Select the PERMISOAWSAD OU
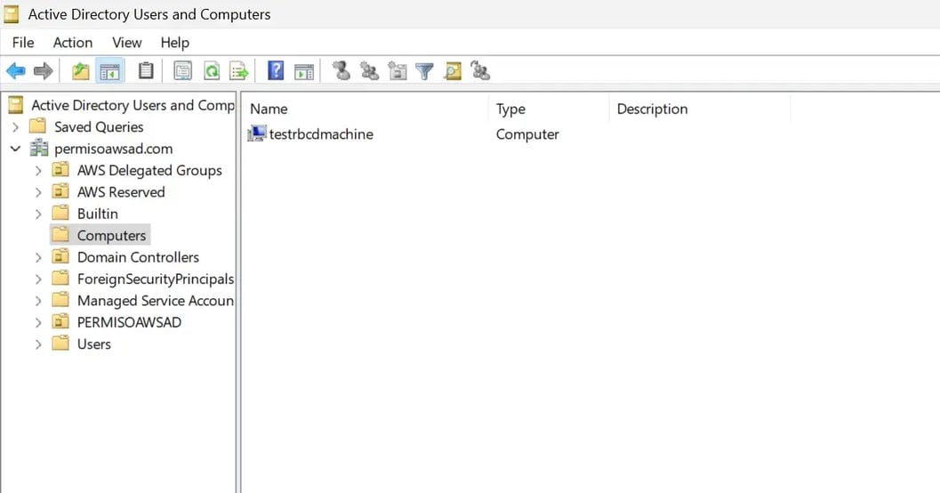 tap(129, 322)
